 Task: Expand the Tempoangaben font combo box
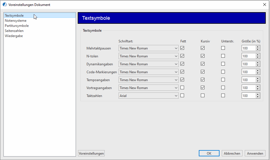point(176,80)
